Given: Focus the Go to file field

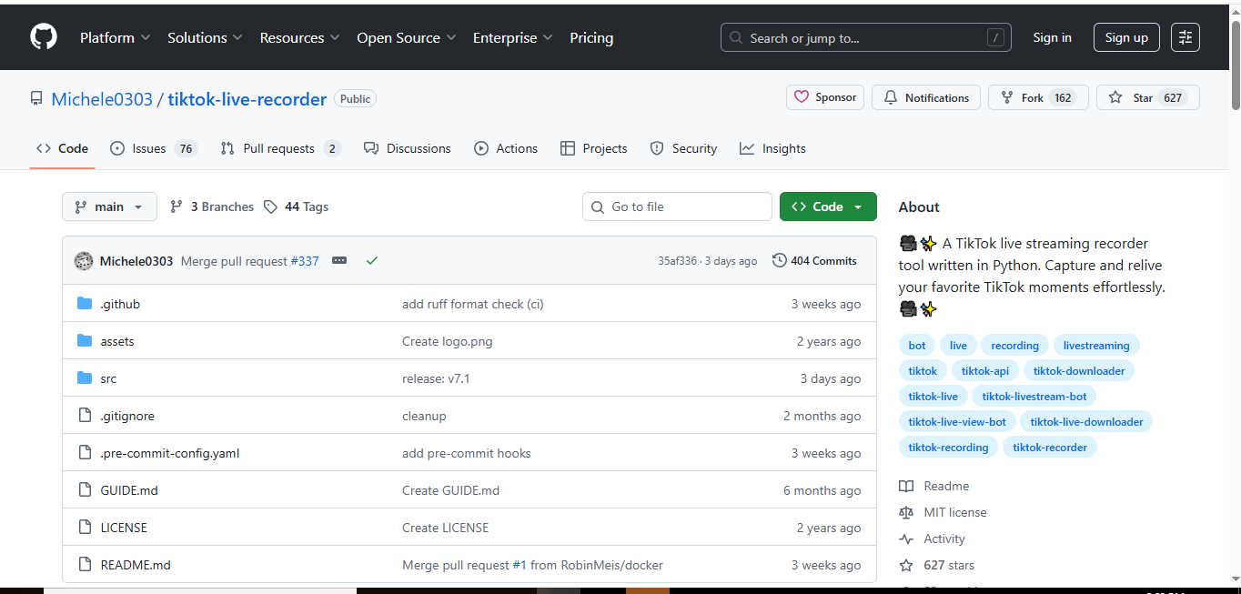Looking at the screenshot, I should pos(677,206).
